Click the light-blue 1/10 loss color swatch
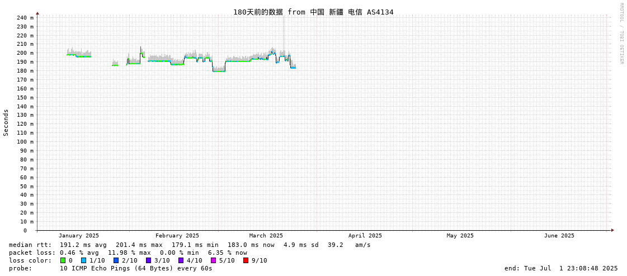 coord(83,260)
